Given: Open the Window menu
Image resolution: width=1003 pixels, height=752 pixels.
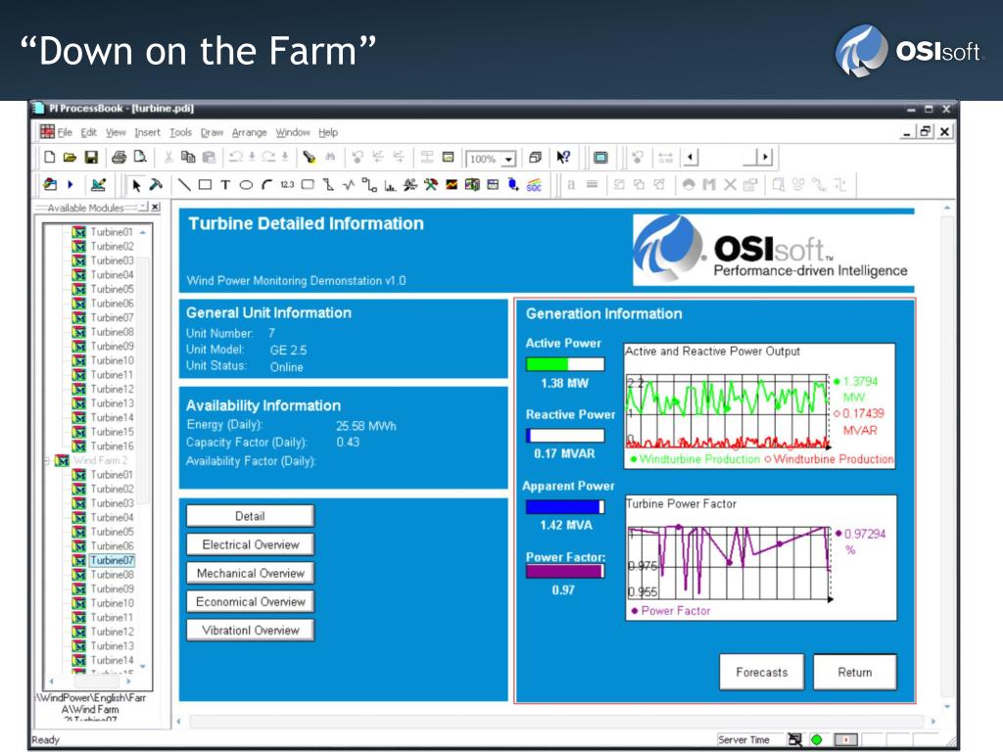Looking at the screenshot, I should click(x=292, y=132).
